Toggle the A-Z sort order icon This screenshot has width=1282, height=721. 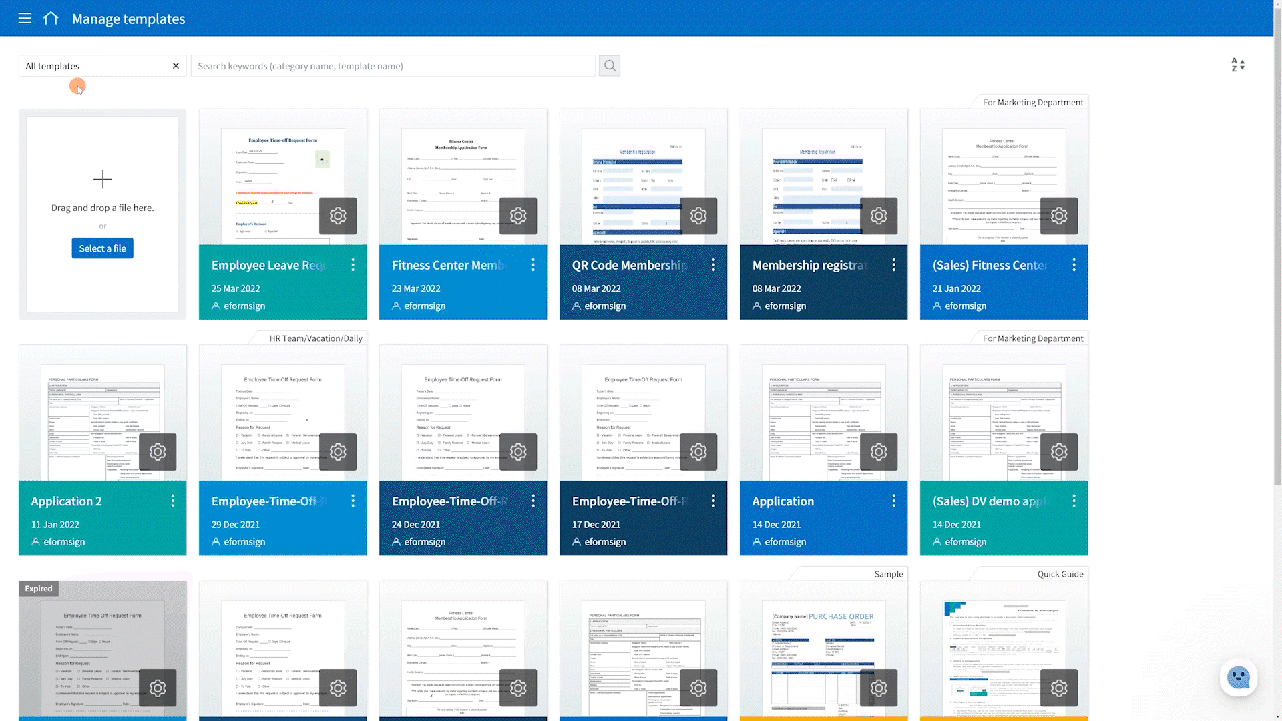pos(1238,65)
